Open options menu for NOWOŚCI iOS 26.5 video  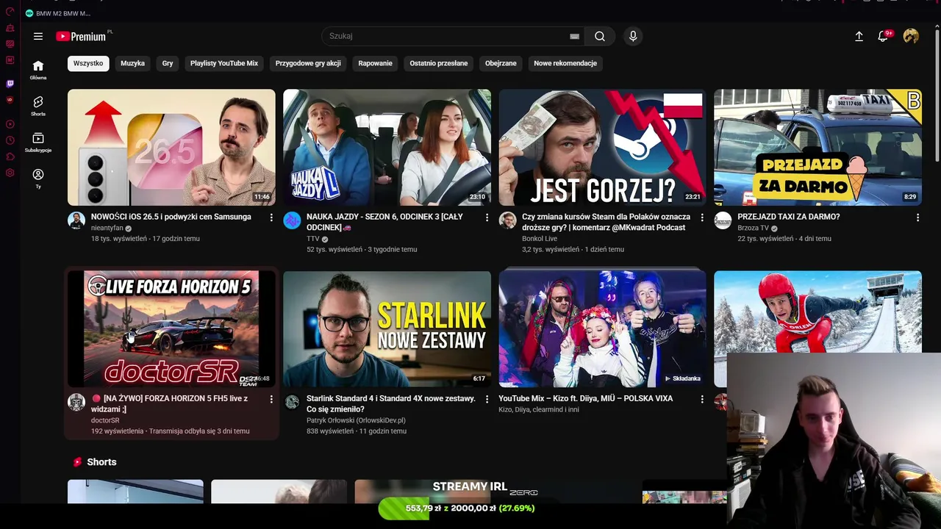click(x=271, y=217)
